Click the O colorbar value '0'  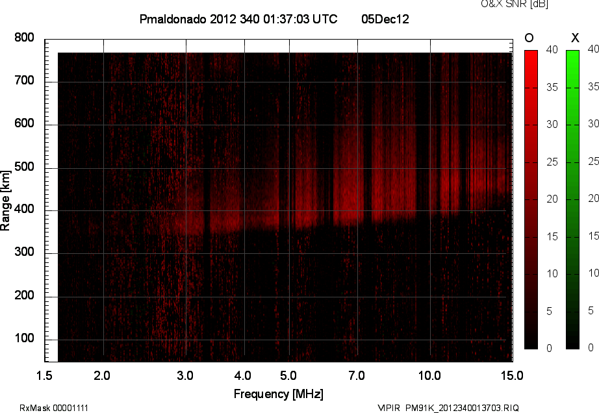tap(550, 348)
